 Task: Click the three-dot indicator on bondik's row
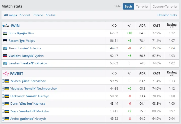point(3,89)
